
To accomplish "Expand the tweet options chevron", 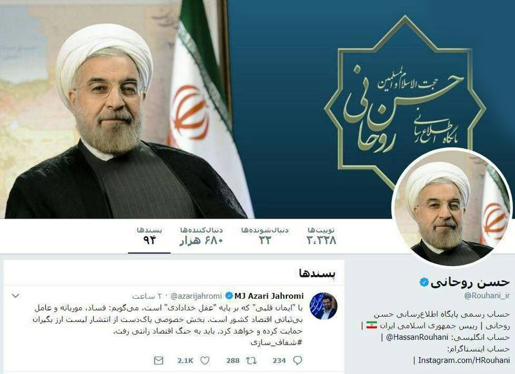I will tap(15, 296).
